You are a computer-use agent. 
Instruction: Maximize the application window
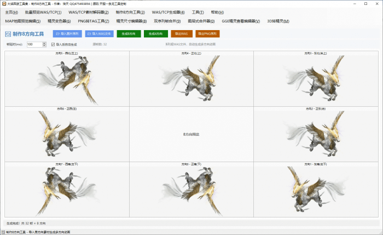tap(365, 4)
